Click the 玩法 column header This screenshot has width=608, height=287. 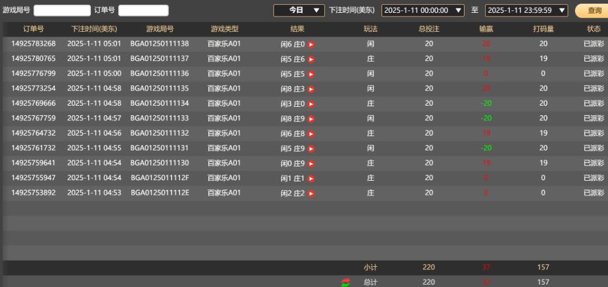click(371, 29)
